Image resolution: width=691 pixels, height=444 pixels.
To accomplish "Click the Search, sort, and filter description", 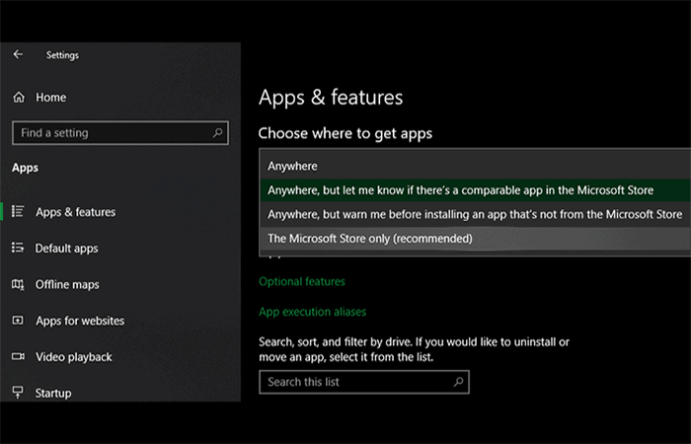I will coord(414,349).
